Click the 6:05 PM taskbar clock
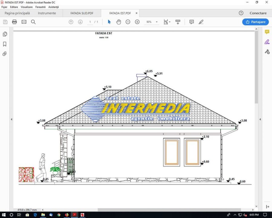The width and height of the screenshot is (272, 218). pos(254,215)
